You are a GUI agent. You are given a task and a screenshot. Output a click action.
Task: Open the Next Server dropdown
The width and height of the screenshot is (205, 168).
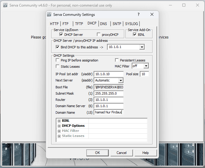120,81
